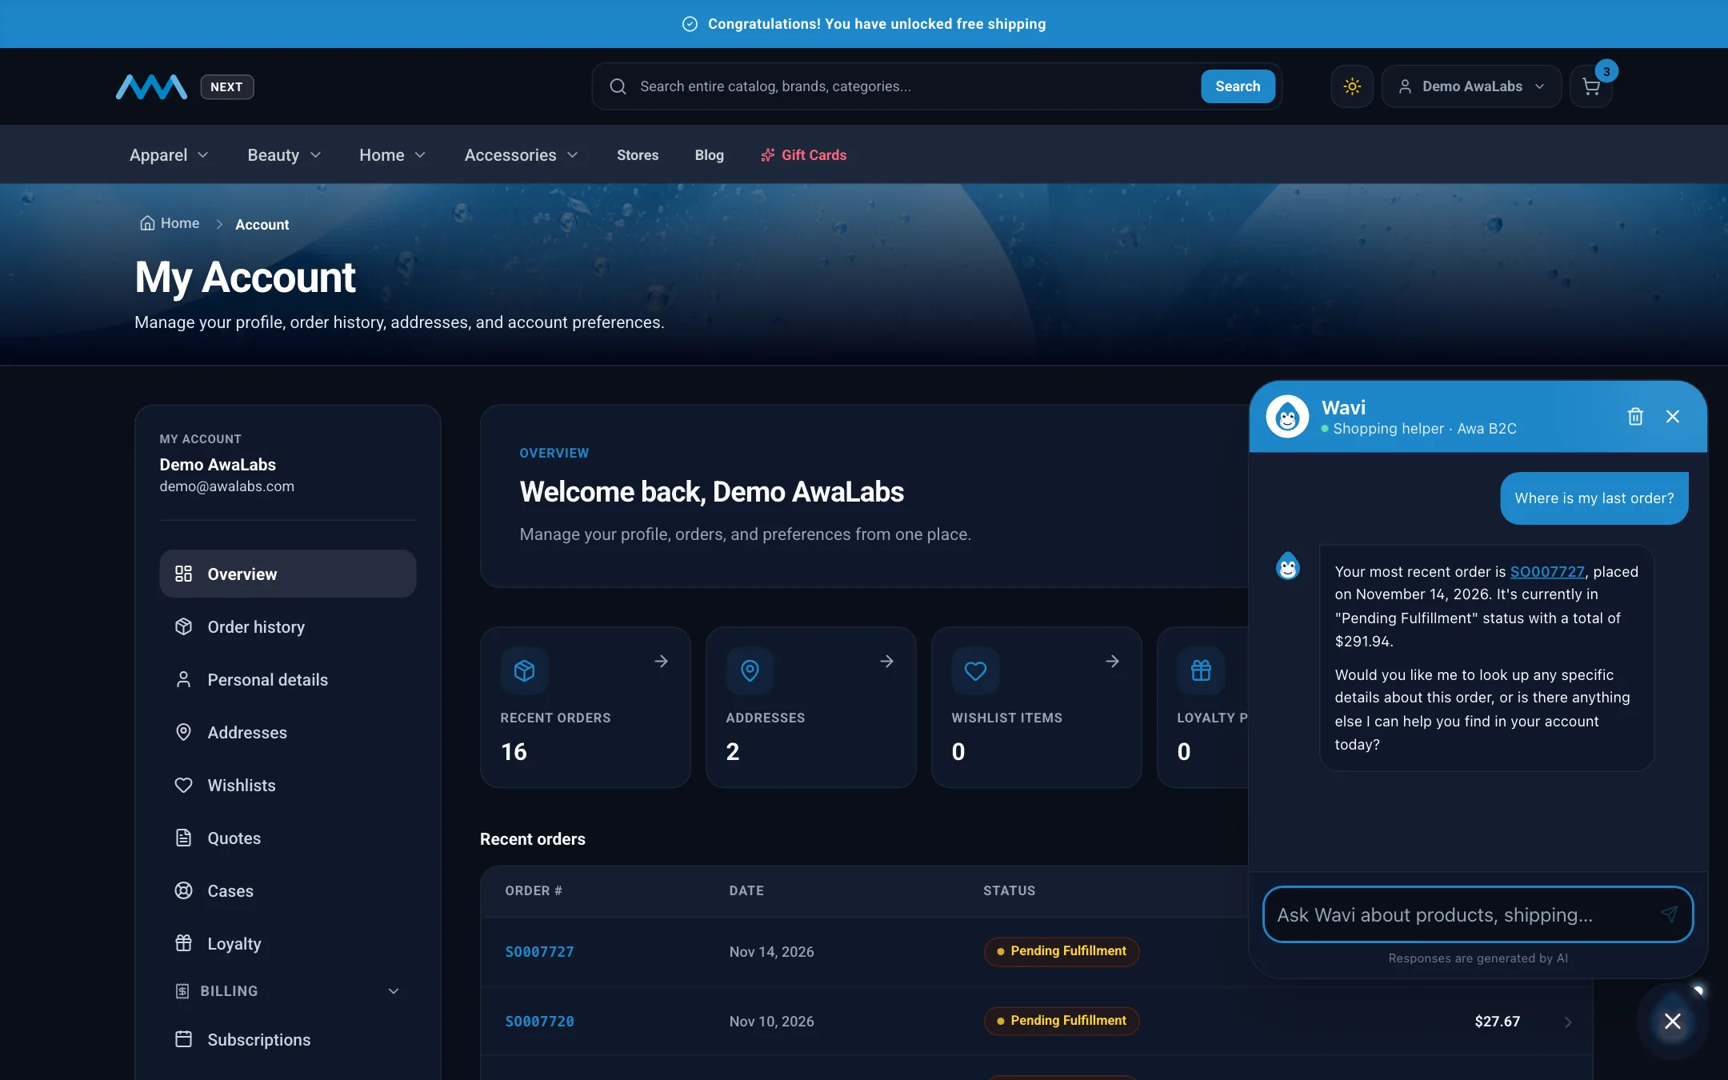Viewport: 1728px width, 1080px height.
Task: Open Wishlists in sidebar
Action: coord(288,785)
